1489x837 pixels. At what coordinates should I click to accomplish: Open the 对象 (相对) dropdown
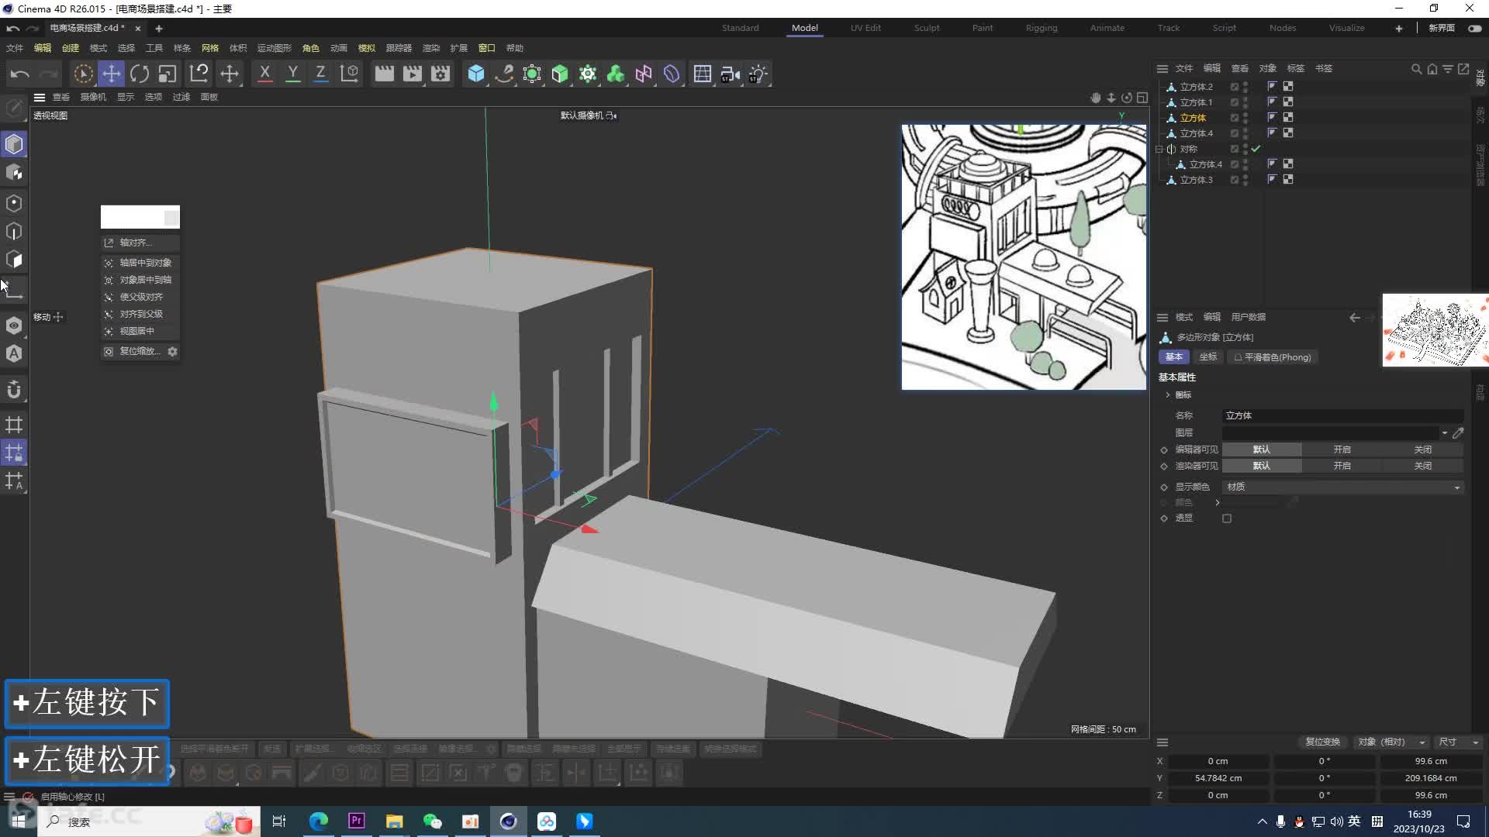click(1391, 742)
